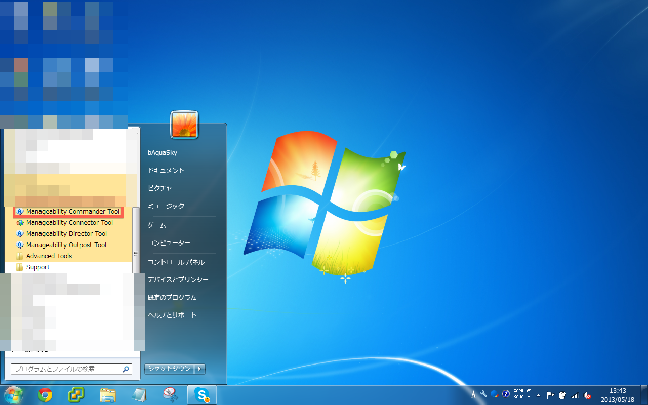Show hidden system tray icons
The height and width of the screenshot is (405, 648).
[x=538, y=395]
